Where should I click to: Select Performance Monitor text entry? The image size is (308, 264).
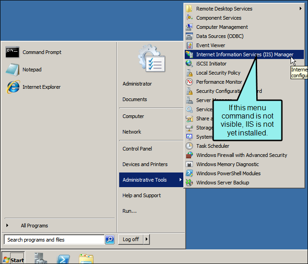point(219,82)
